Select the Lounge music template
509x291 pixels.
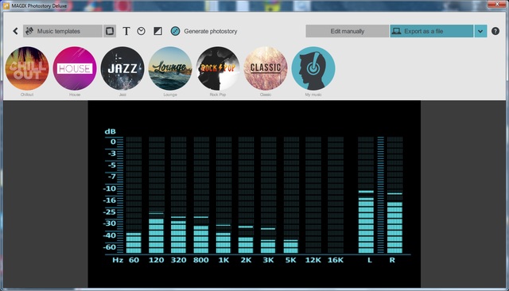point(170,68)
